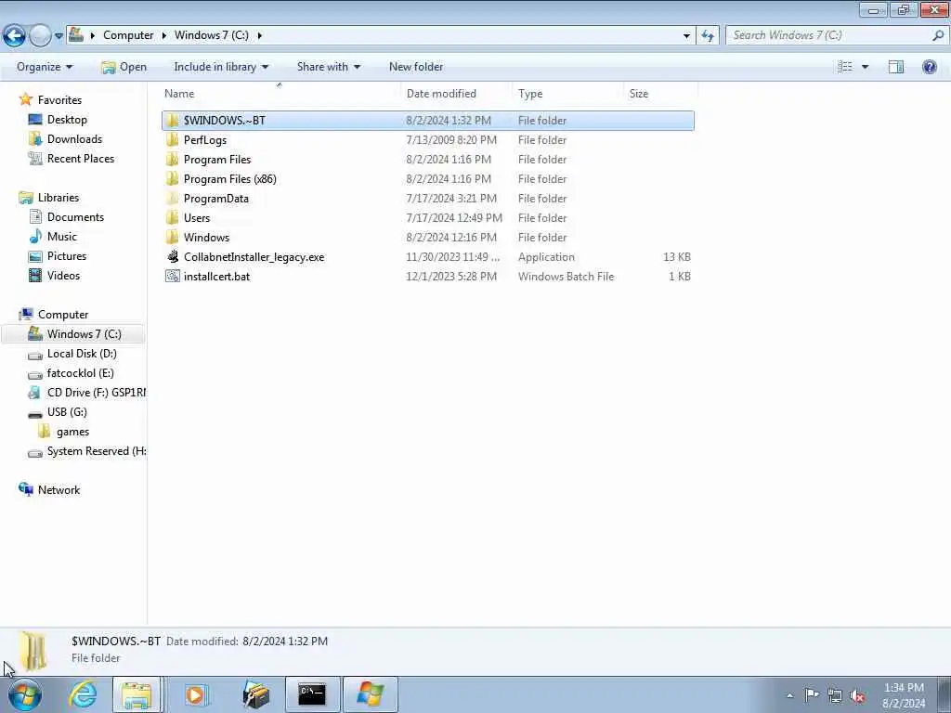Select the PerfLogs folder icon
This screenshot has width=951, height=713.
tap(173, 140)
